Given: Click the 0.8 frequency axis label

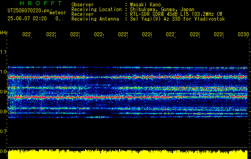Looking at the screenshot, I should [x=3, y=111].
